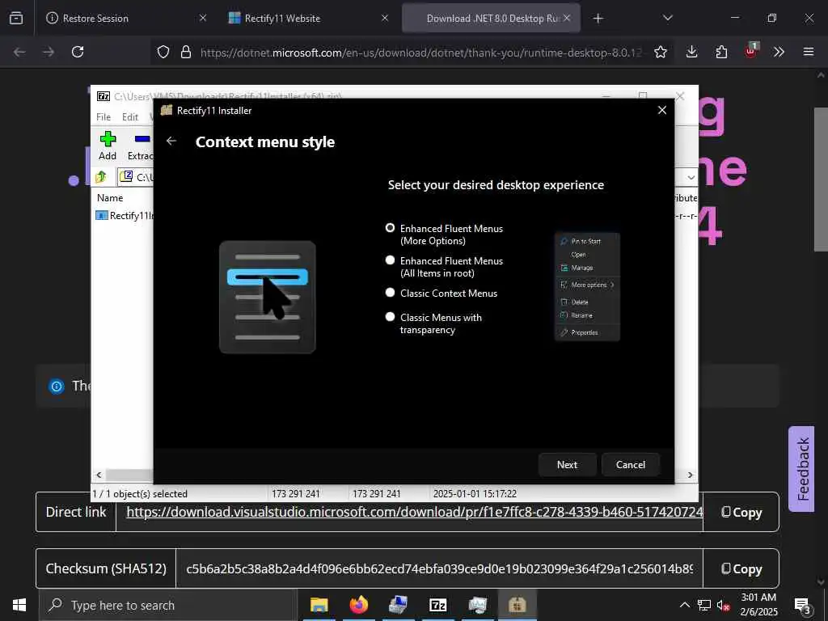This screenshot has width=828, height=621.
Task: Open the notification center icon
Action: (803, 606)
